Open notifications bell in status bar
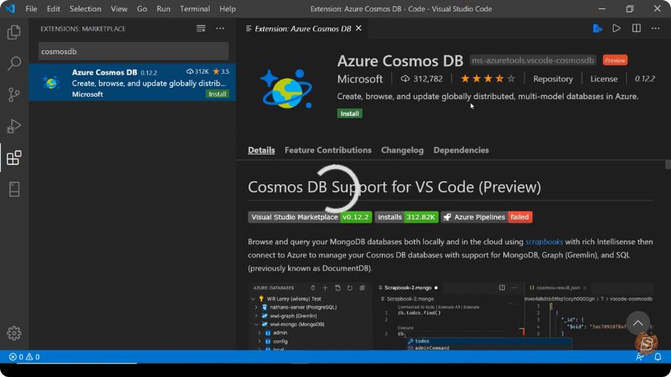 (658, 357)
